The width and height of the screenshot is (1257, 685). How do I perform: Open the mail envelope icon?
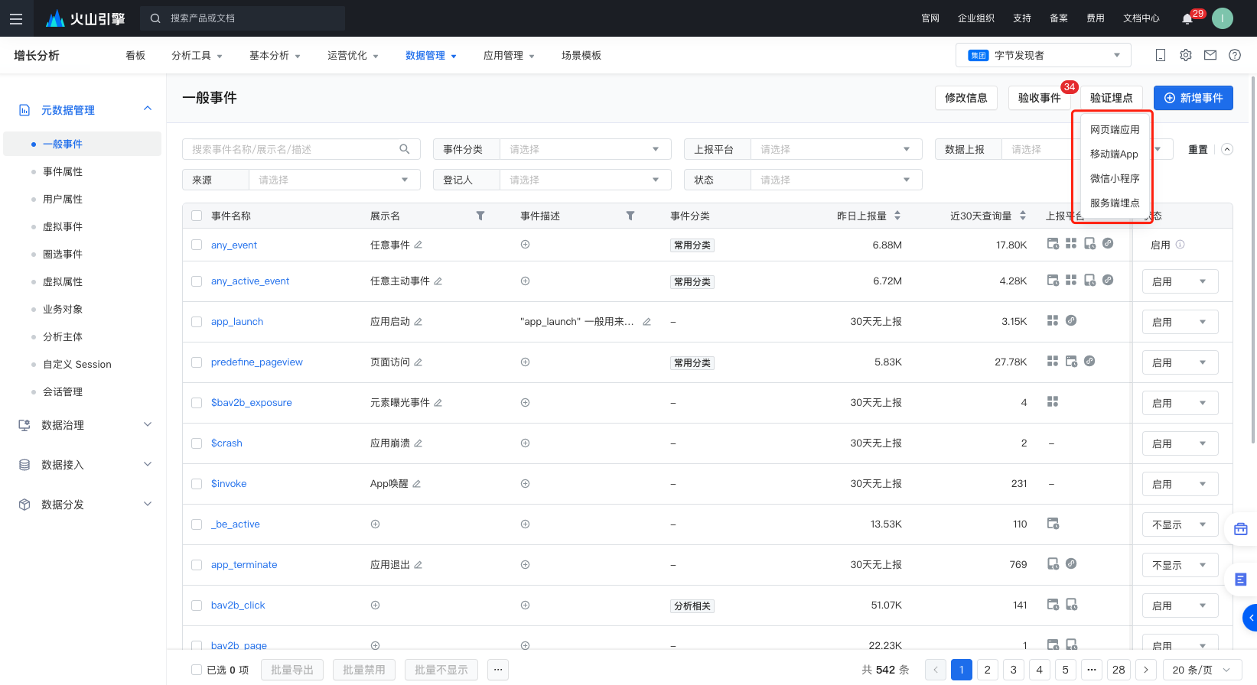click(1210, 55)
